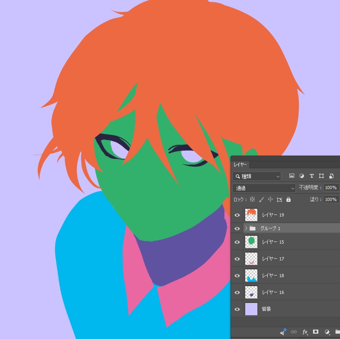The height and width of the screenshot is (339, 340).
Task: Hide レイヤー 19 with its eye icon
Action: [237, 215]
